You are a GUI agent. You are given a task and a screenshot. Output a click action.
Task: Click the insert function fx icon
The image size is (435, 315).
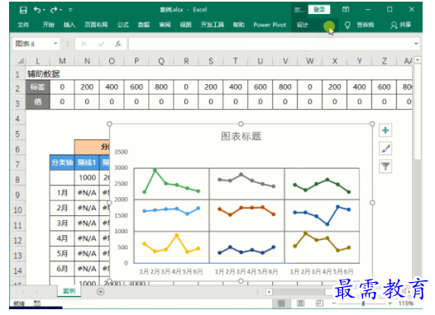pyautogui.click(x=118, y=44)
